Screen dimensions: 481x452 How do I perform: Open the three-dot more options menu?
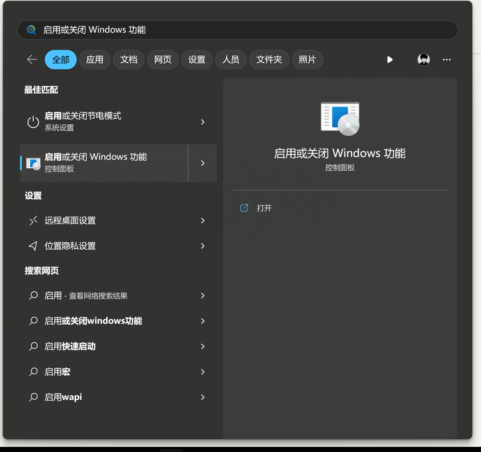(446, 60)
